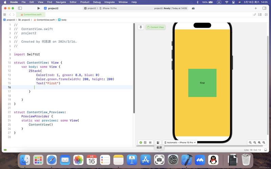Open Automatic – iPhone 15 Pro dropdown
Image resolution: width=271 pixels, height=169 pixels.
(x=180, y=143)
